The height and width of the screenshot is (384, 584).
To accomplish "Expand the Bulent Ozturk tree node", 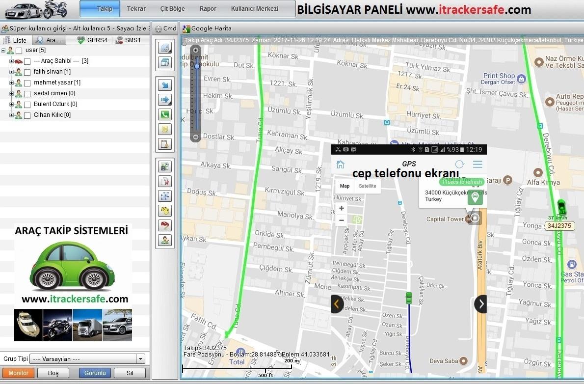I will point(11,105).
